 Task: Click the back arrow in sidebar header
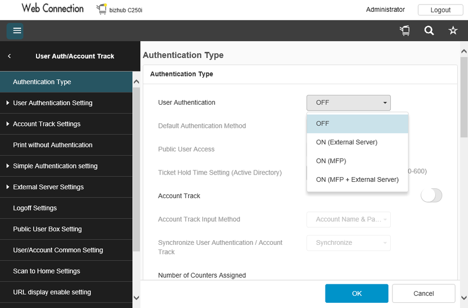tap(9, 56)
